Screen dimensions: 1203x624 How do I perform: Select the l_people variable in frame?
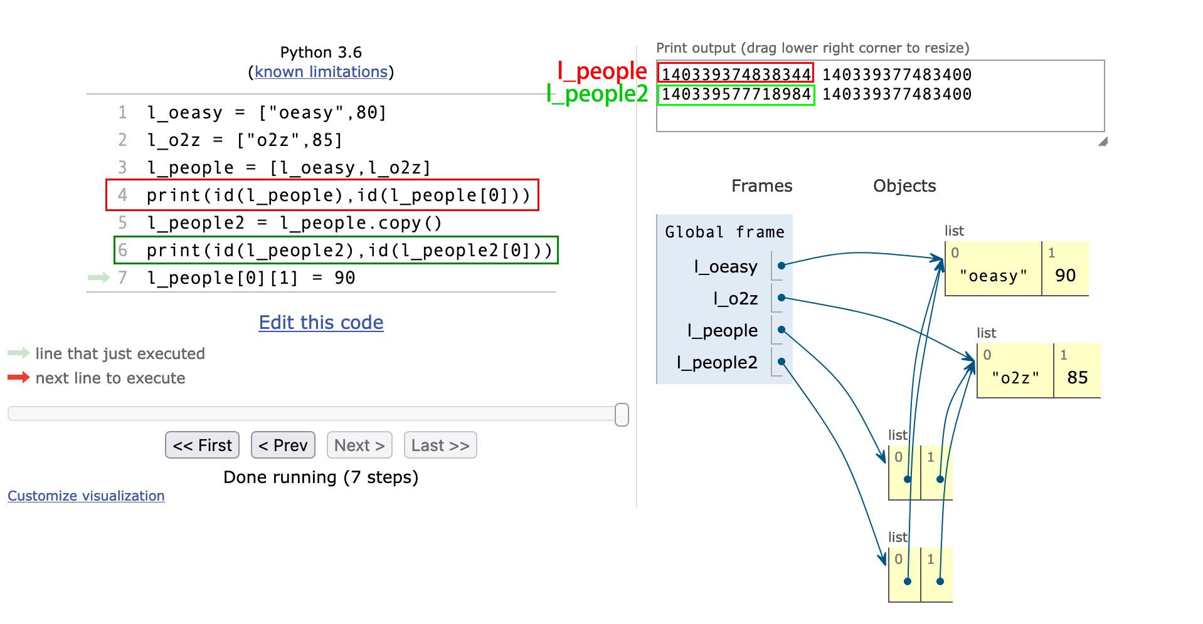(723, 331)
